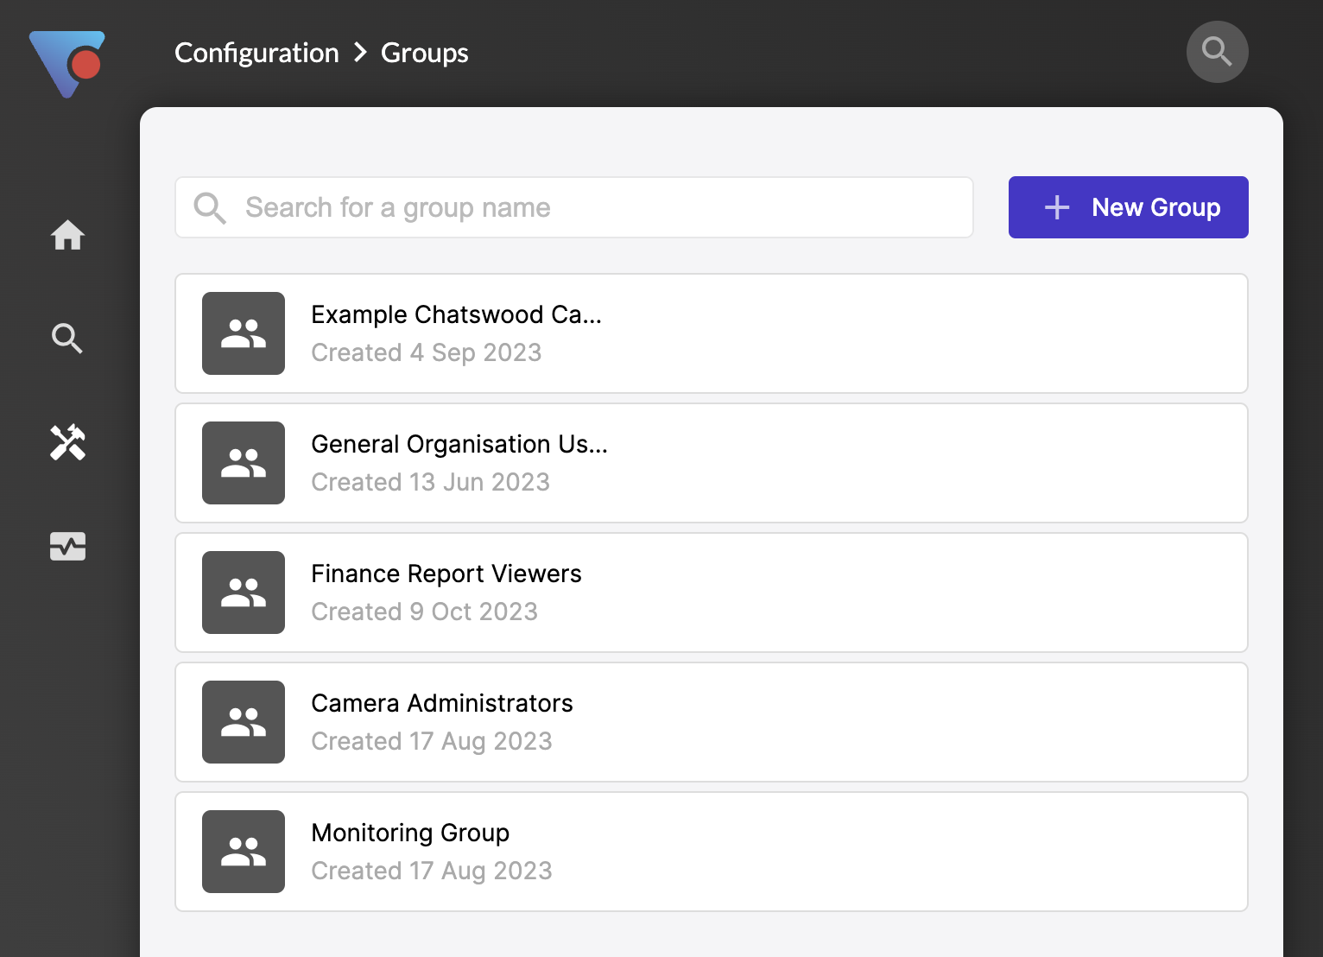Click the round search button in header

pos(1217,52)
